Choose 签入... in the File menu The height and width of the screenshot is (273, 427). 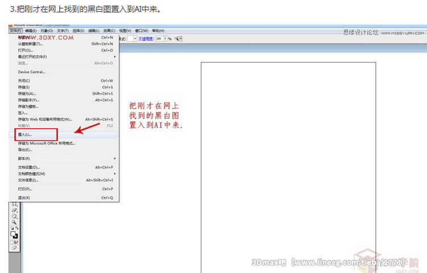(x=64, y=113)
